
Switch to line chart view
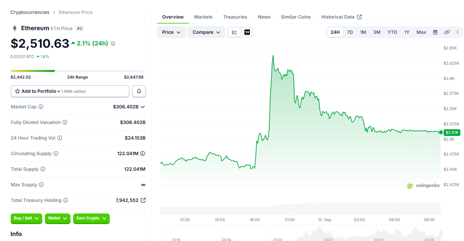[234, 32]
